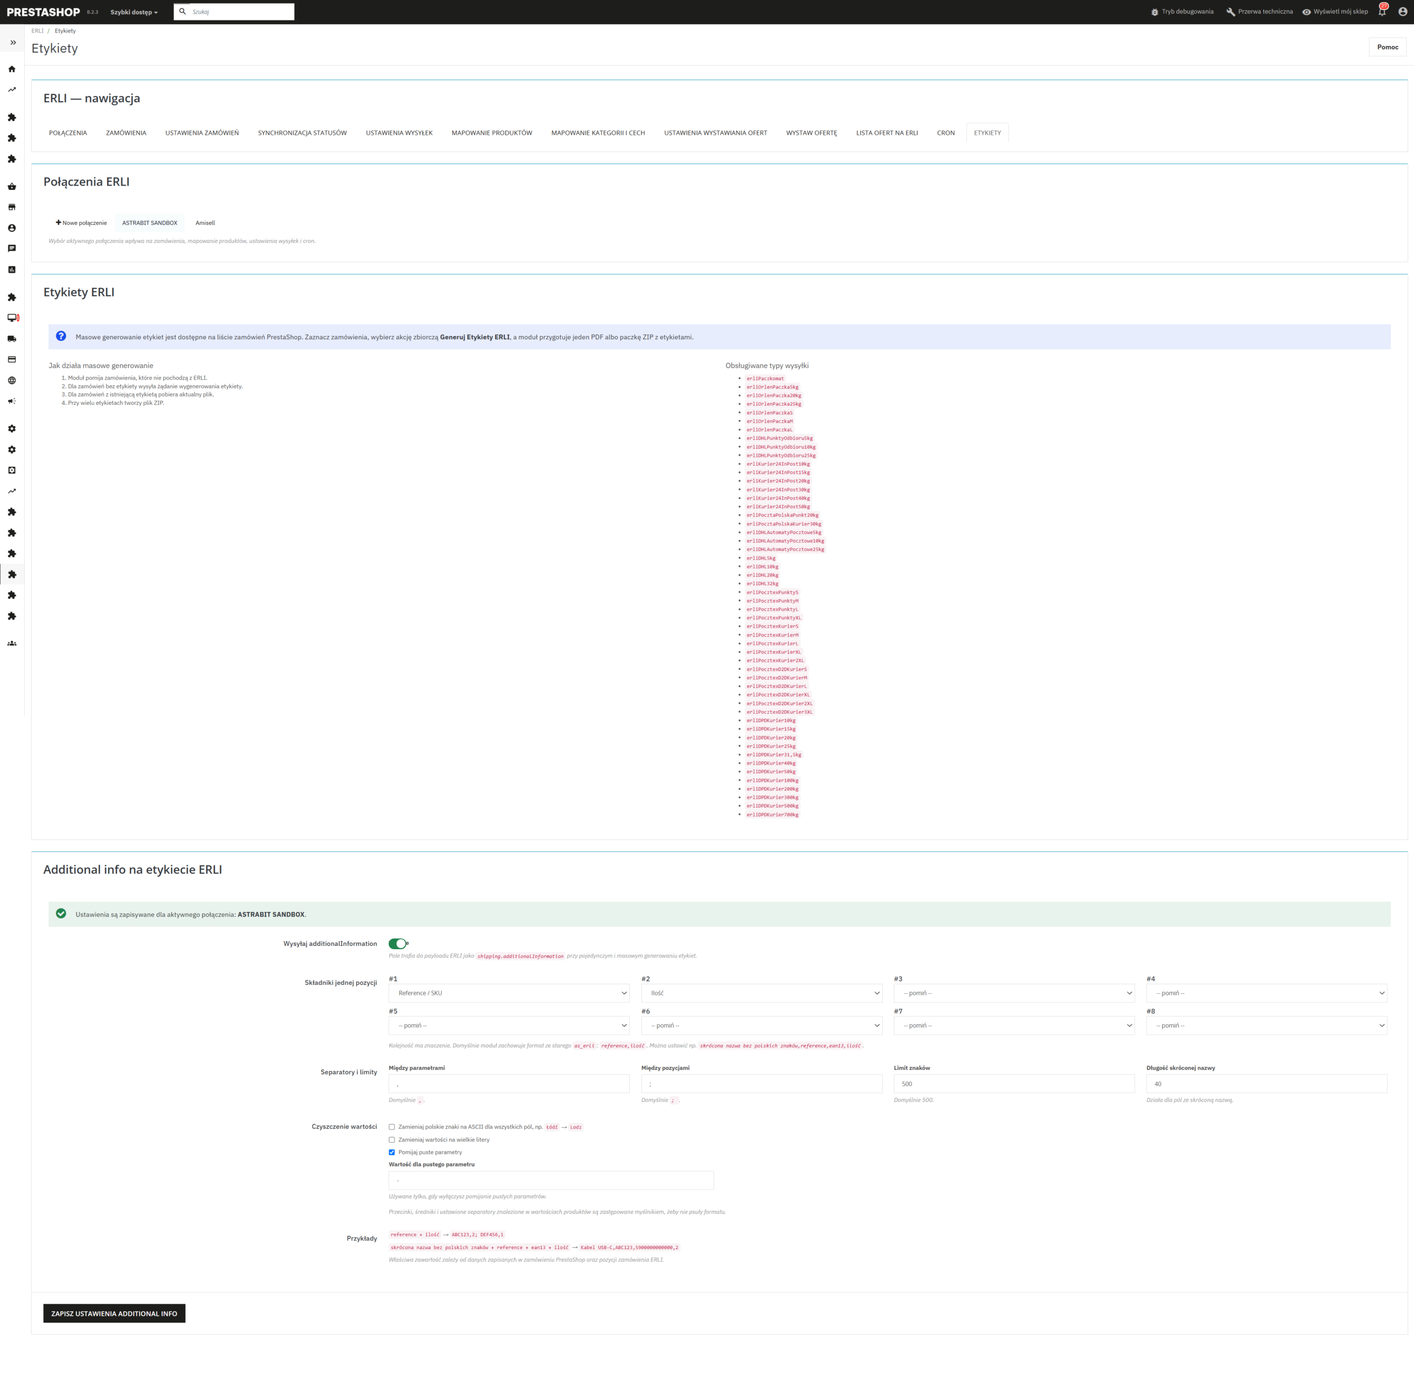Open the customer service chat icon

click(x=12, y=249)
